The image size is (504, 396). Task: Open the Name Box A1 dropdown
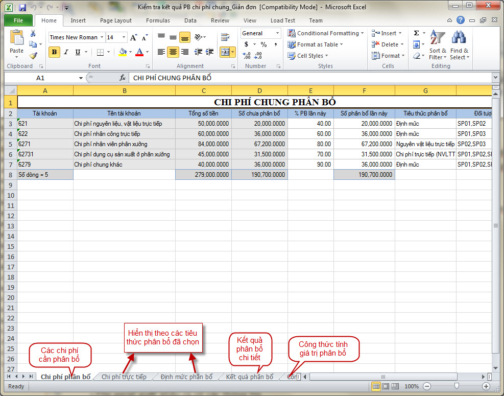pos(81,78)
